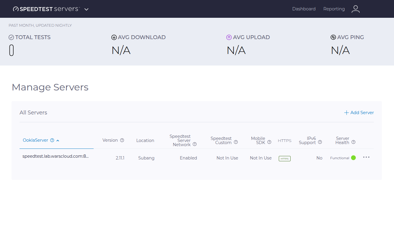394x225 pixels.
Task: Open the help icon next to Mobile SDK
Action: (269, 142)
